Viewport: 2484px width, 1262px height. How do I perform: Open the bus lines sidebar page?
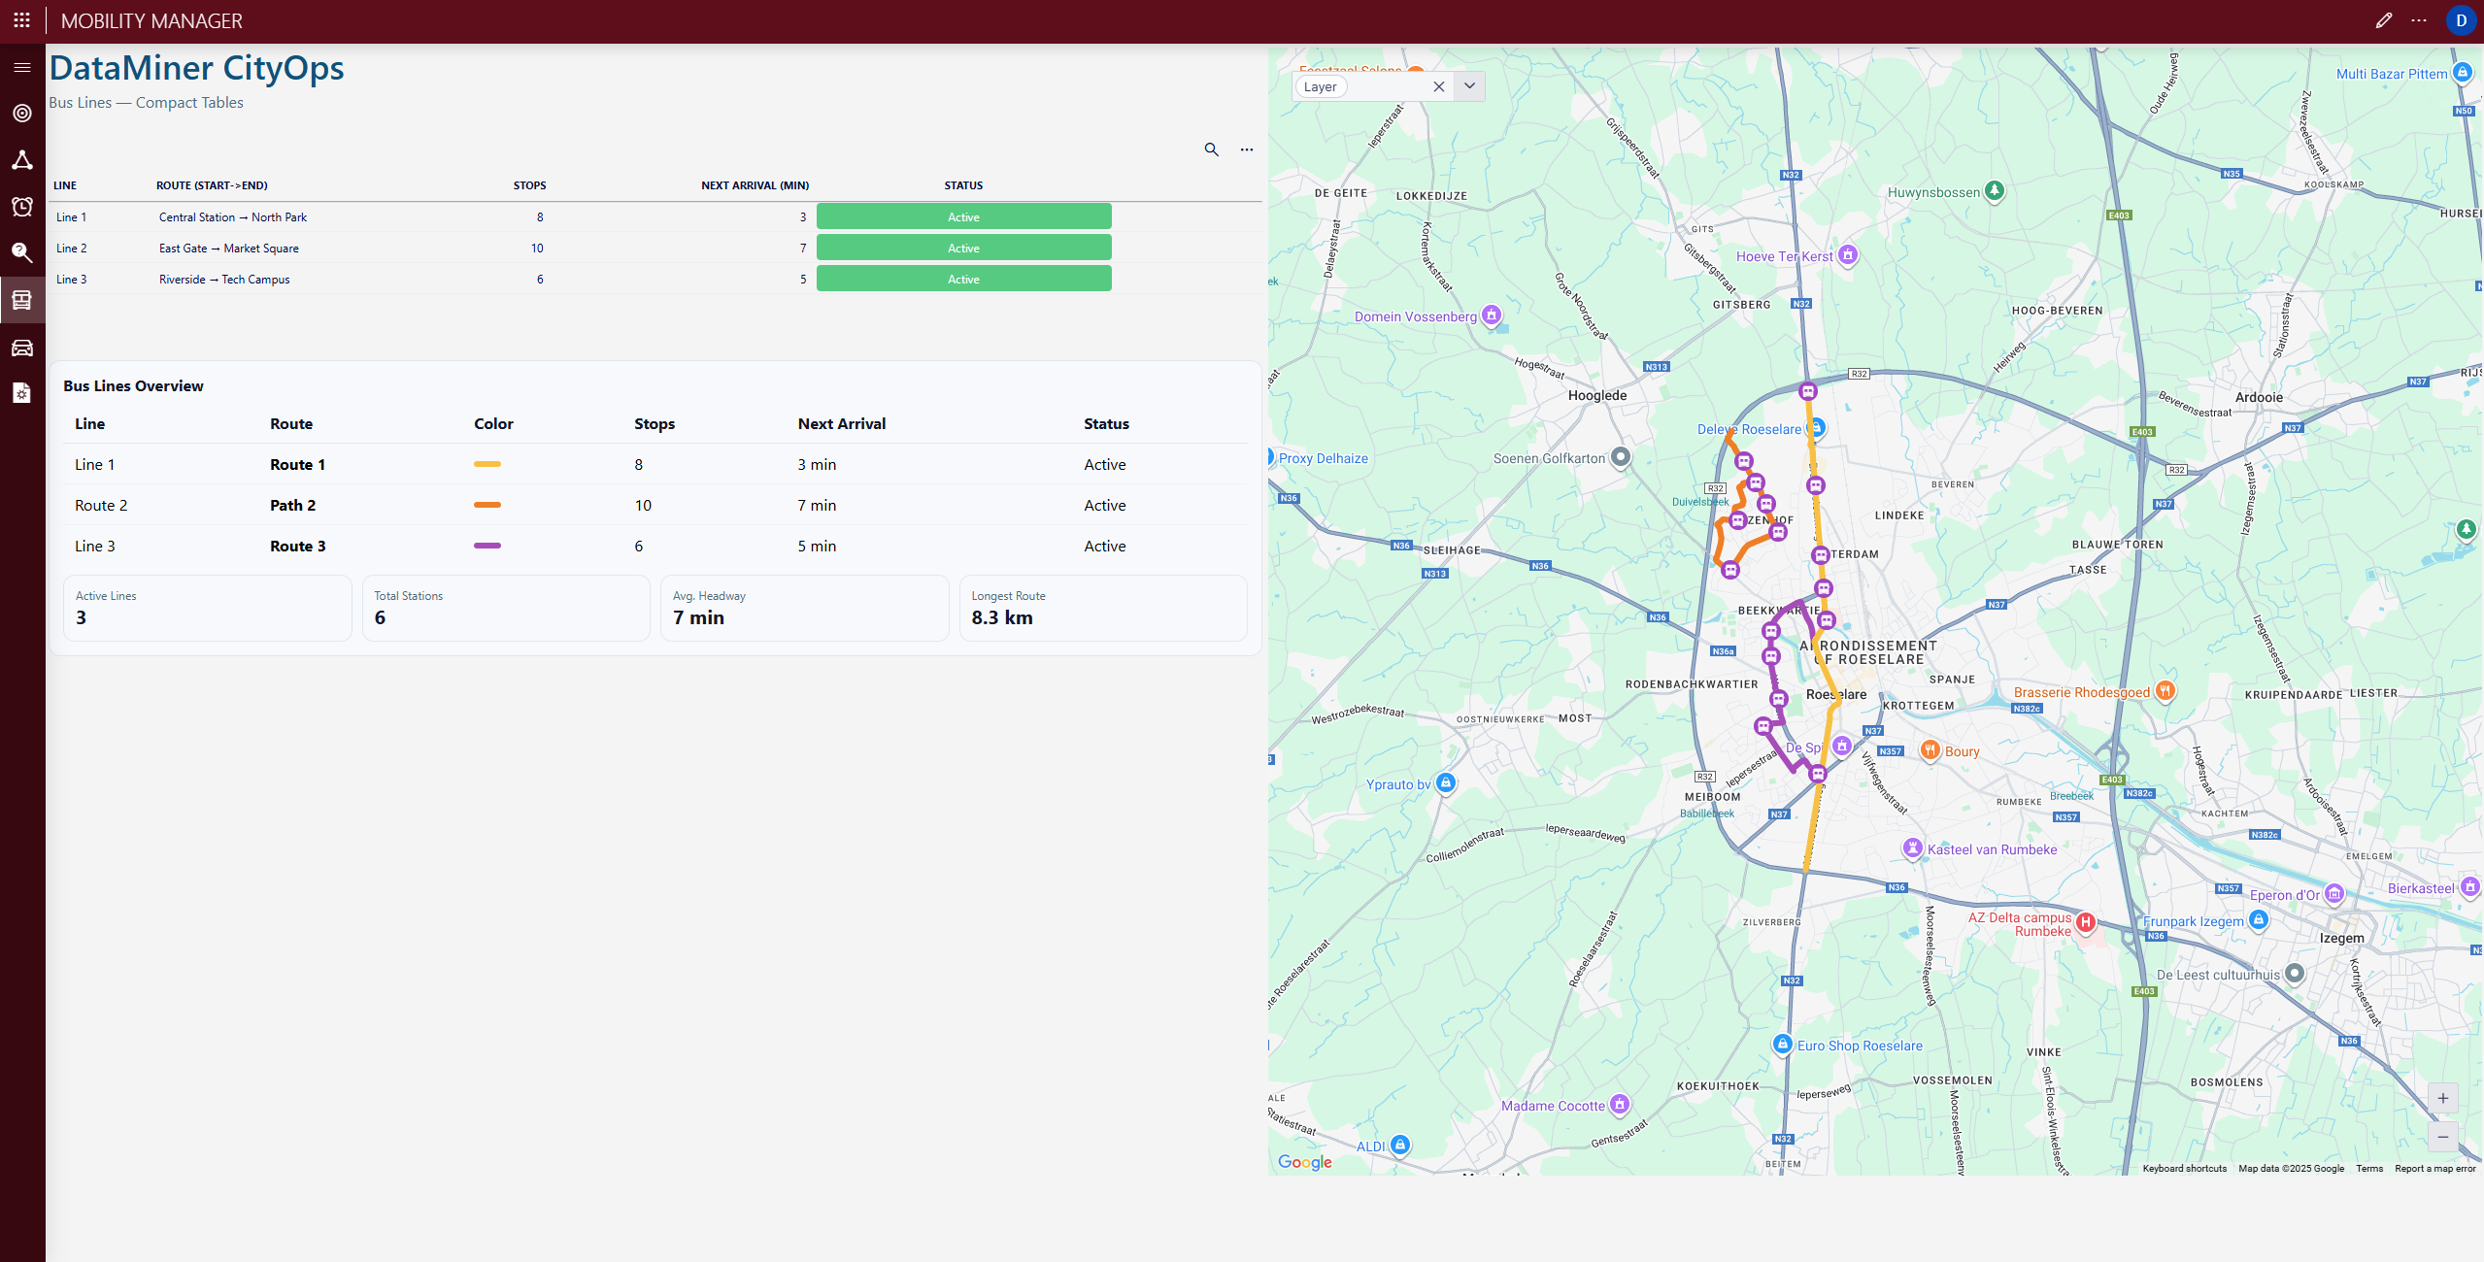(21, 300)
